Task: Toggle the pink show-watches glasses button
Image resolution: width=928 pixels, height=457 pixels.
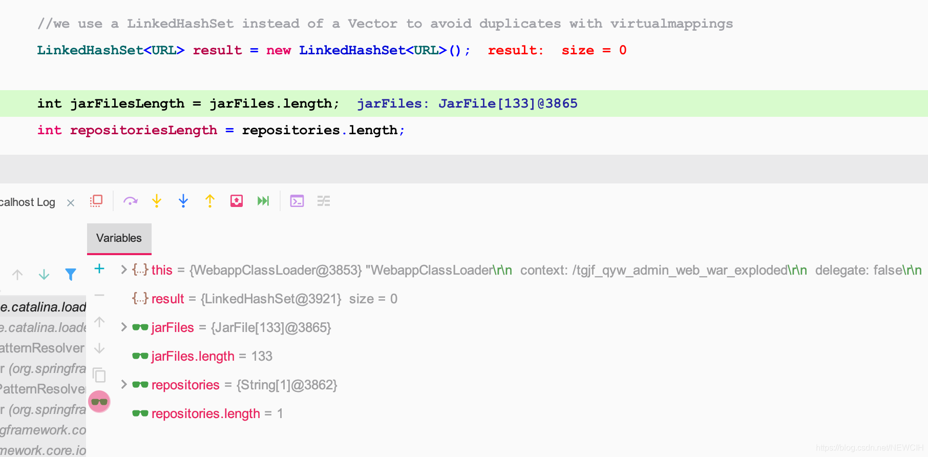Action: [x=99, y=402]
